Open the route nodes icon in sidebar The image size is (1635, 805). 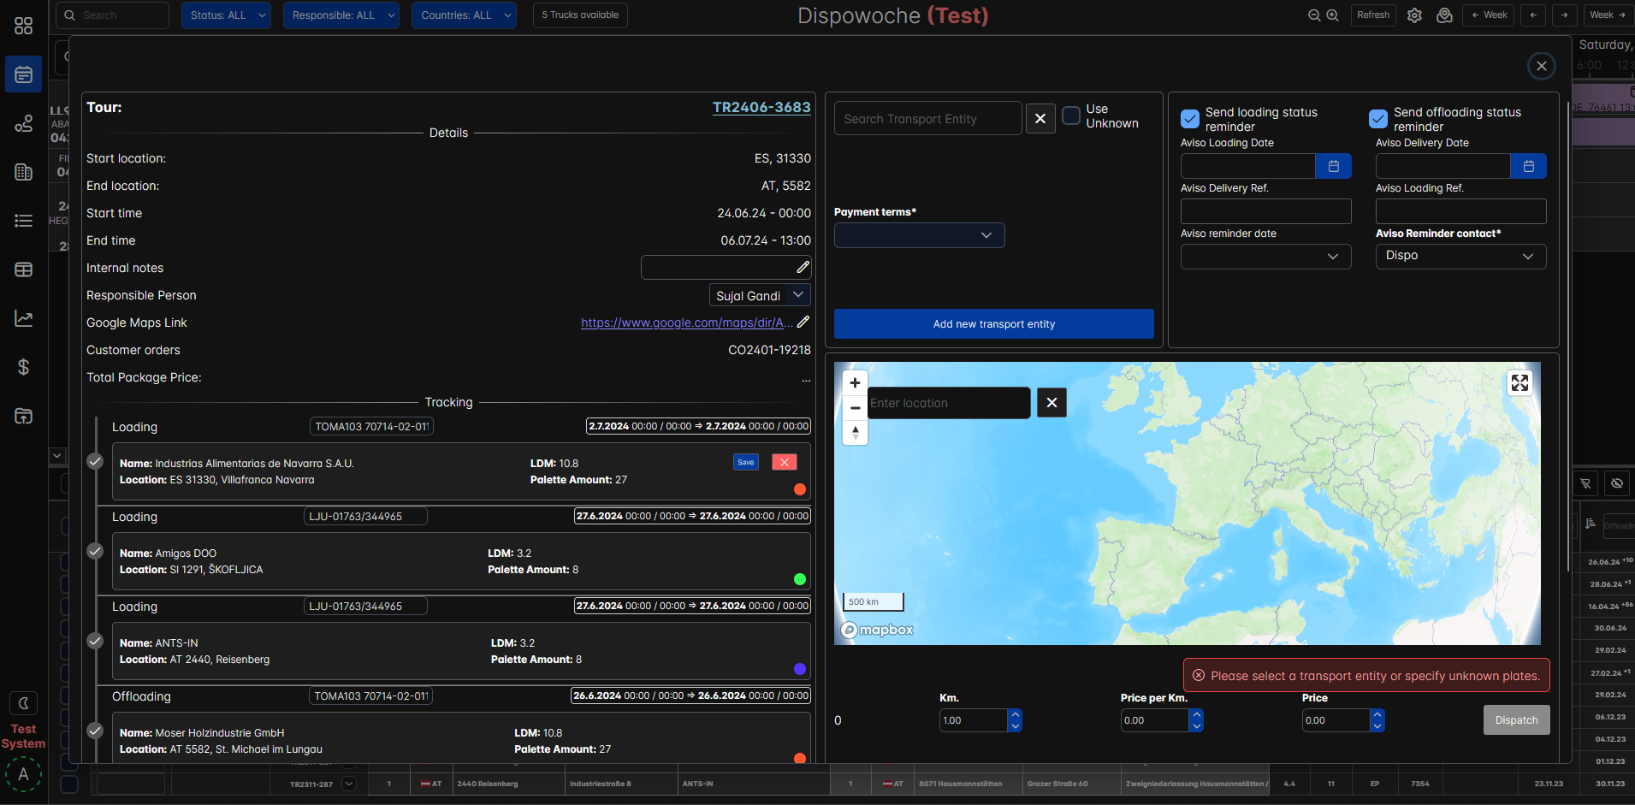click(24, 123)
